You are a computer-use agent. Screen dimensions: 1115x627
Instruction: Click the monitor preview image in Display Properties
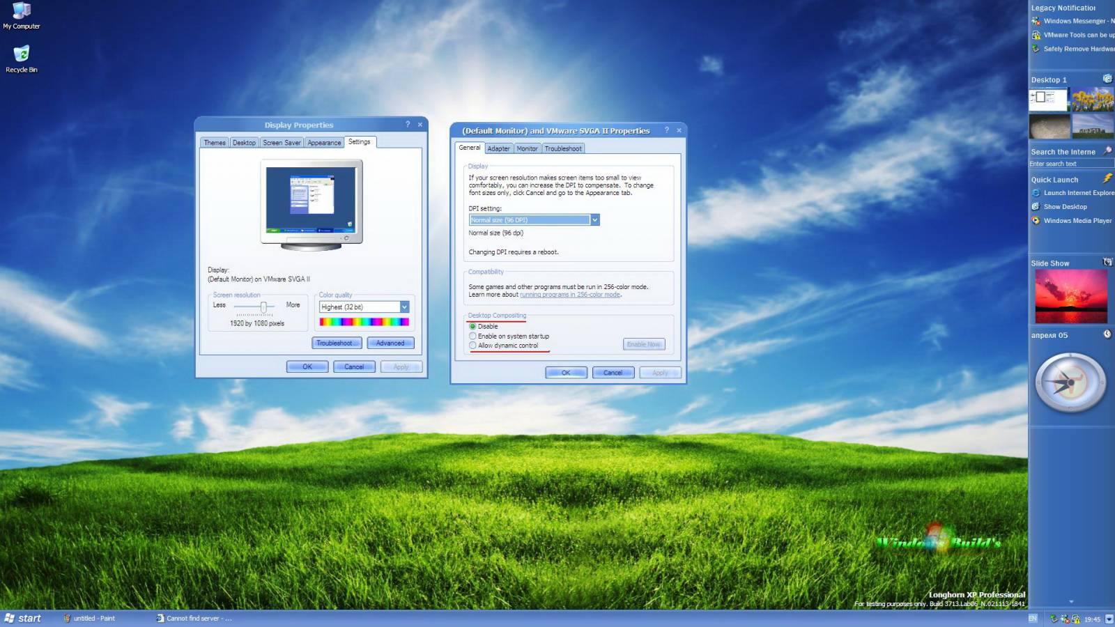[x=312, y=205]
